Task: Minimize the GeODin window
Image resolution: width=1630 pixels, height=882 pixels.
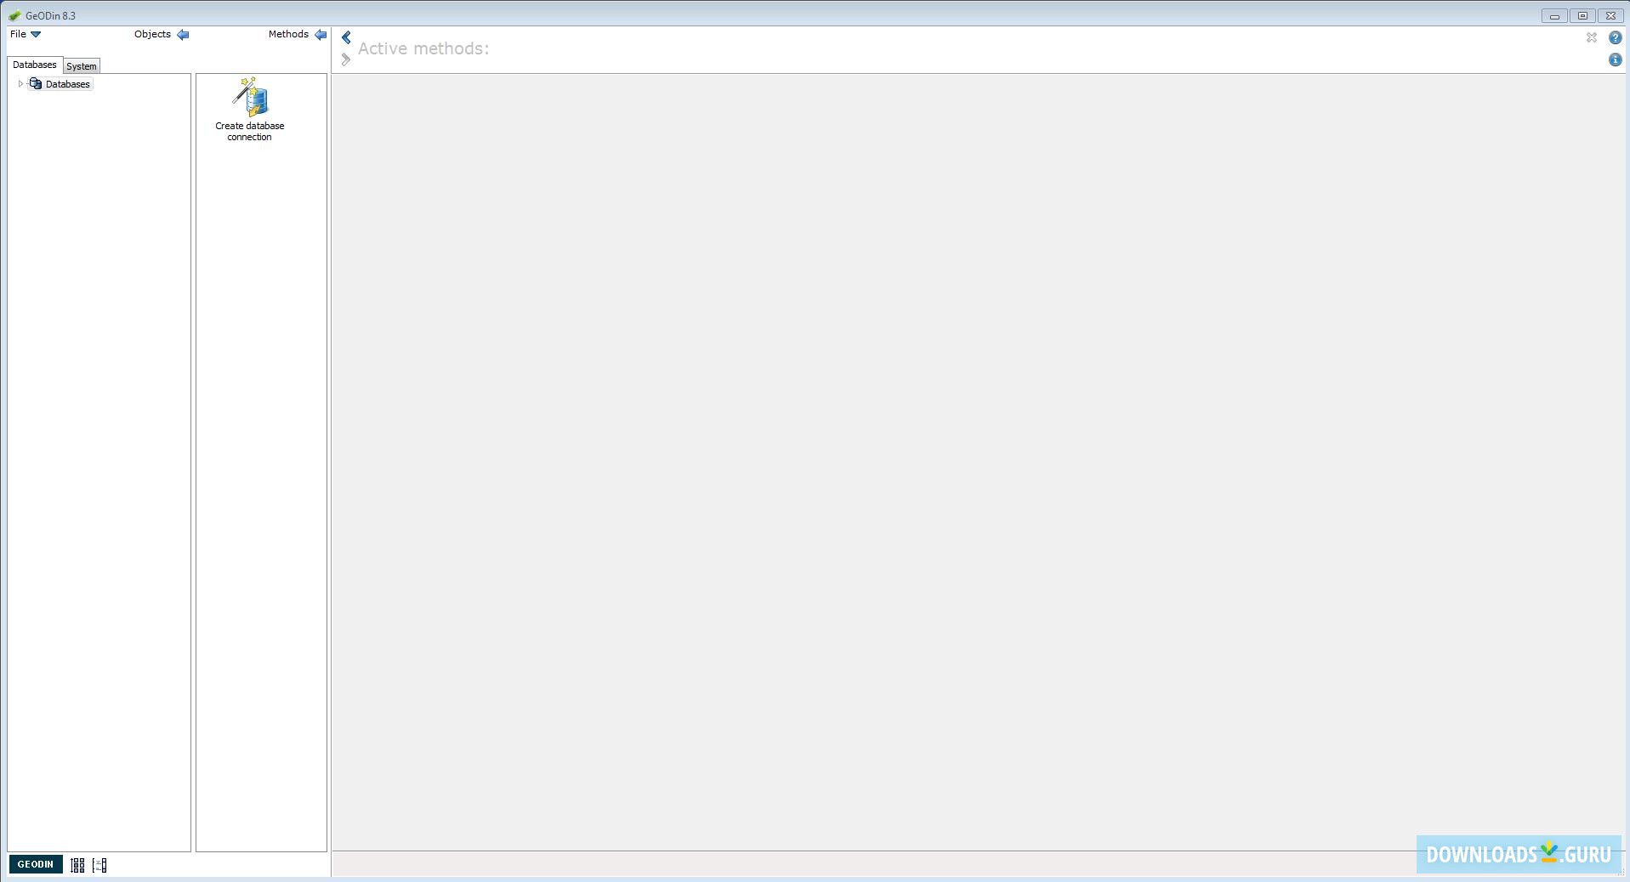Action: click(x=1554, y=15)
